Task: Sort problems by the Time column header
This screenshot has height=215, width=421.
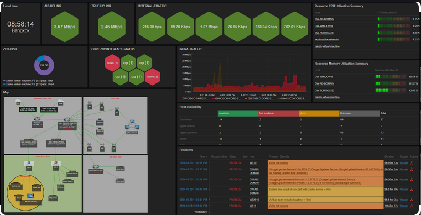Action: (x=202, y=156)
